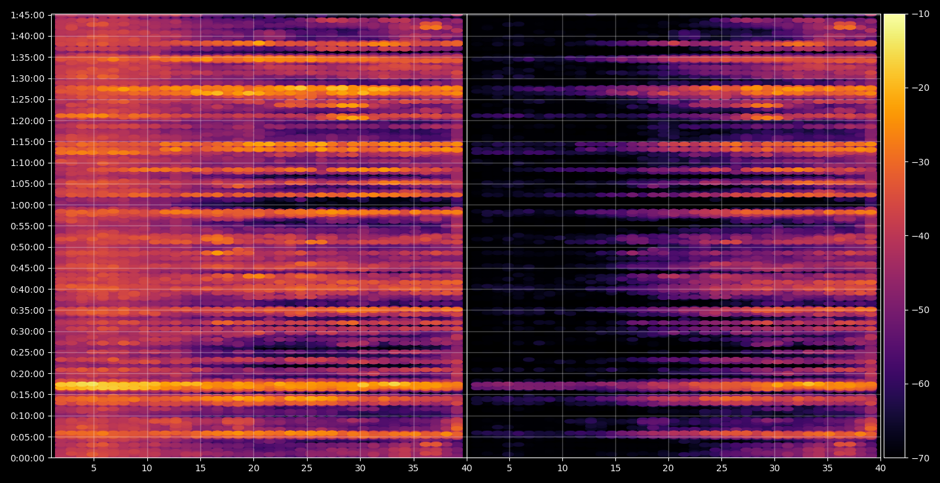Click label 40 ending the right heatmap axis
Image resolution: width=940 pixels, height=483 pixels.
click(x=881, y=469)
